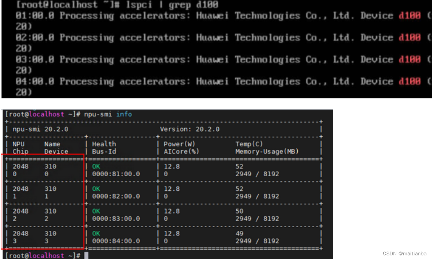
Task: Click red 'd100' on the 01:00.0 line
Action: click(410, 15)
